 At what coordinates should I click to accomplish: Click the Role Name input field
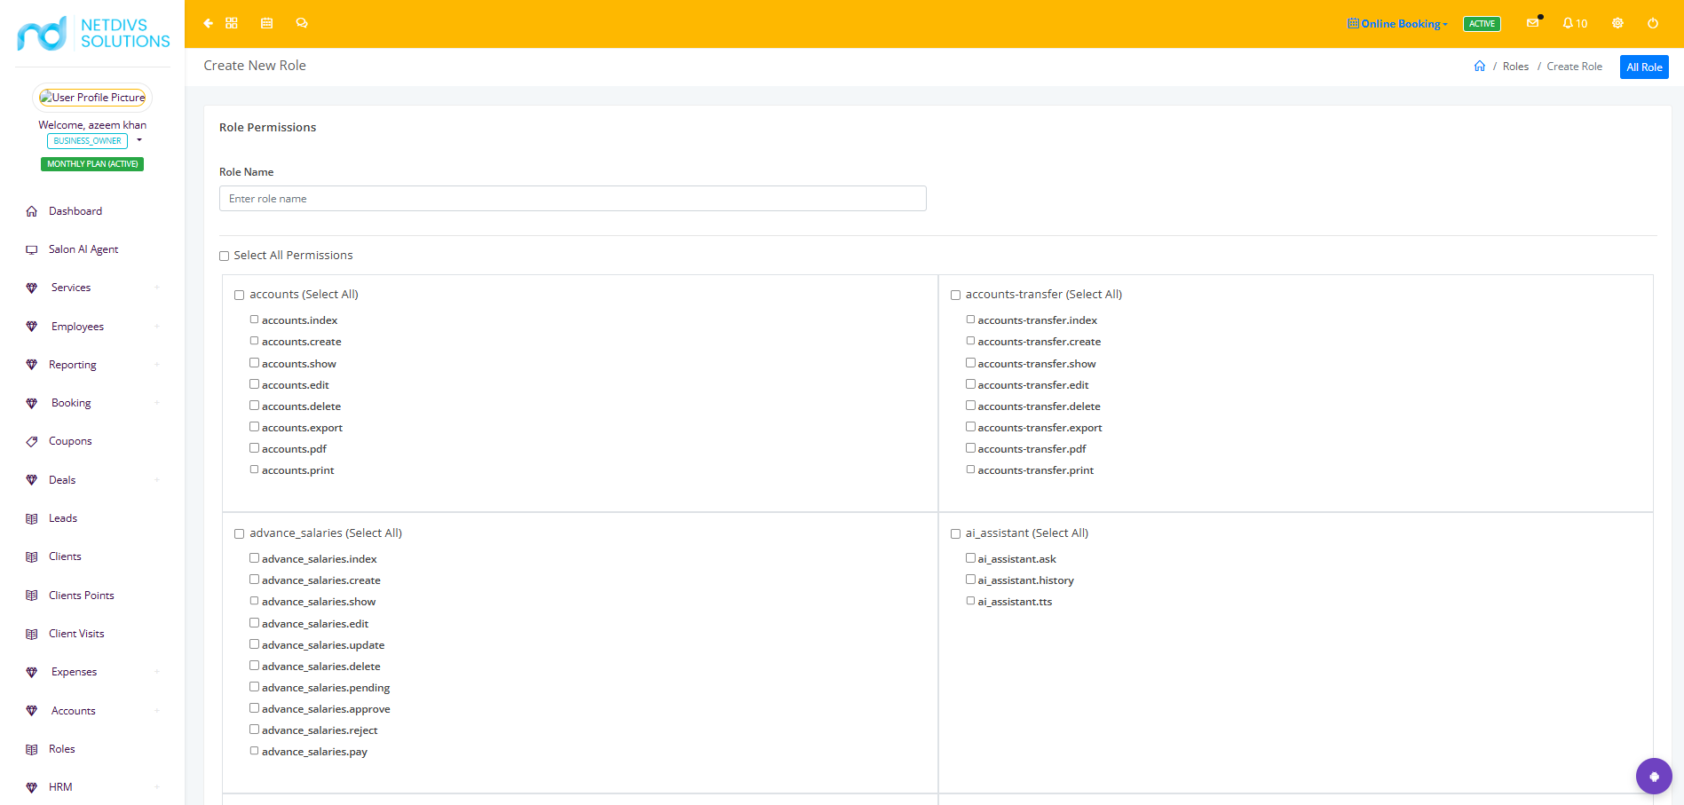tap(573, 199)
